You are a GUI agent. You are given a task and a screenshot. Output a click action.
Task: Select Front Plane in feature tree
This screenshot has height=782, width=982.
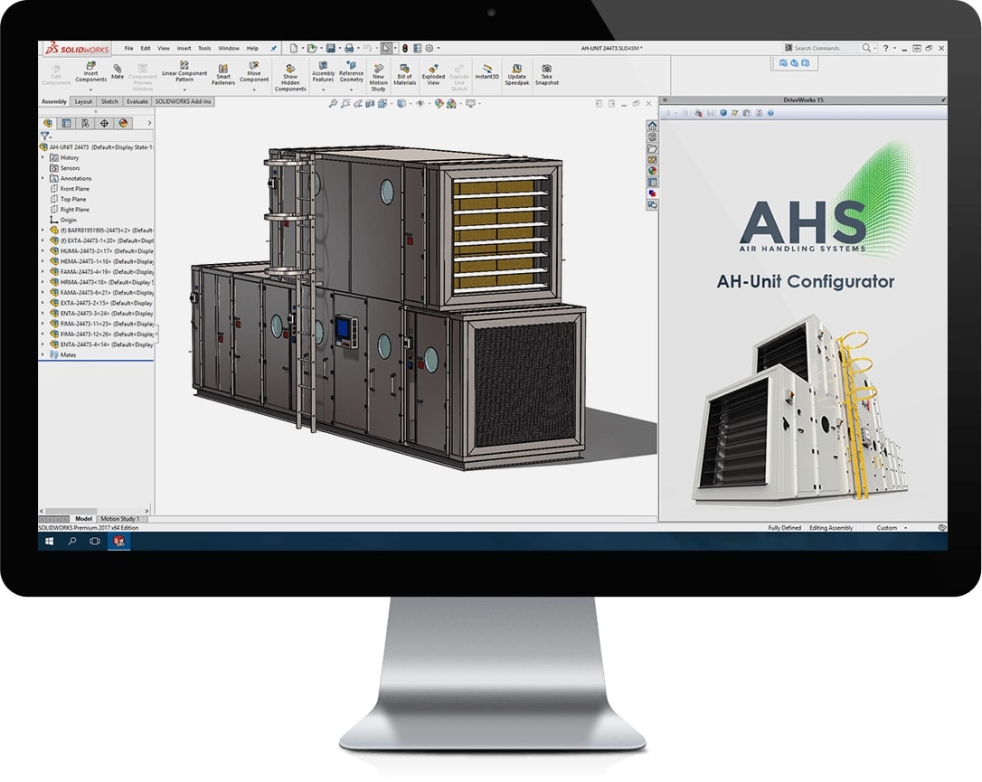(x=70, y=188)
